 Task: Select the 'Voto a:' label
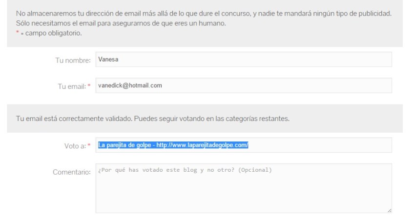pos(74,145)
